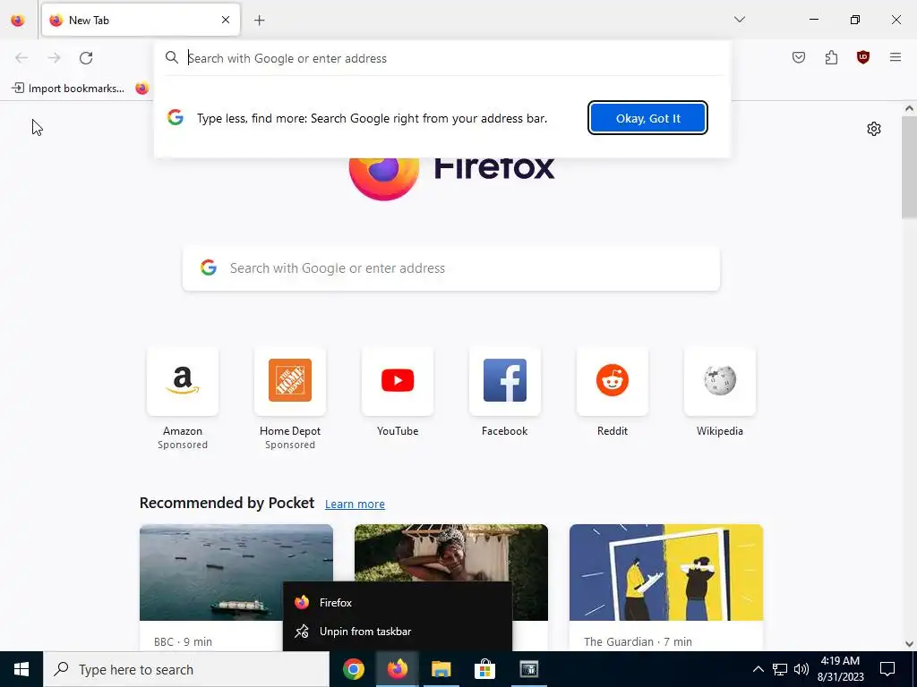Open the BBC ships article thumbnail
The height and width of the screenshot is (687, 917).
(236, 572)
